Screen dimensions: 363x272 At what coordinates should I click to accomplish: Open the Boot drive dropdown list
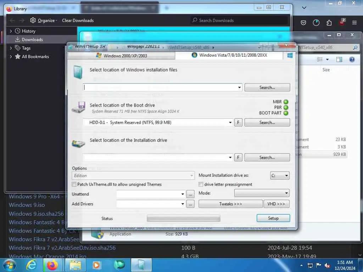[x=230, y=122]
